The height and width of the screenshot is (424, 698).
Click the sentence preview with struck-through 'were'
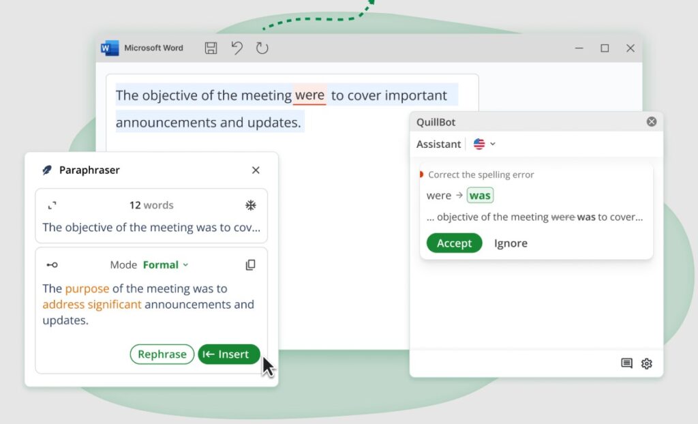pos(534,217)
